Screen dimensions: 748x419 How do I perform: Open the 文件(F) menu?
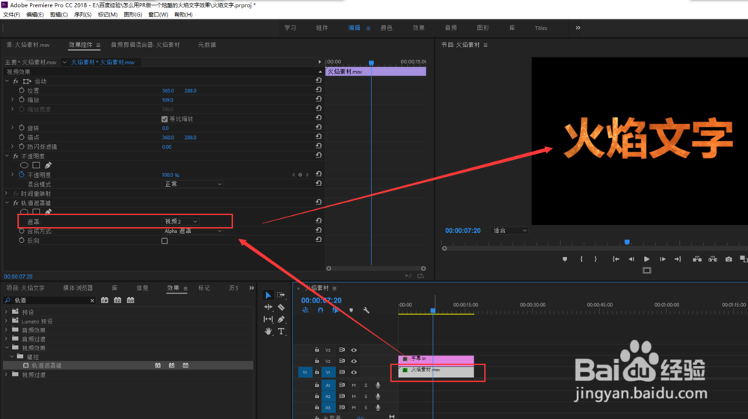pyautogui.click(x=11, y=15)
